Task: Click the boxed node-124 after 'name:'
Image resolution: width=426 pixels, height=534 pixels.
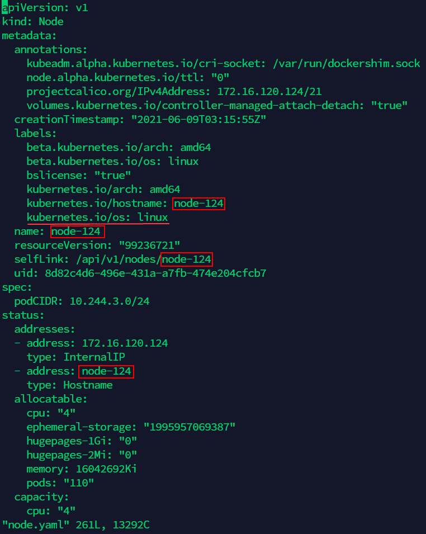Action: click(77, 231)
